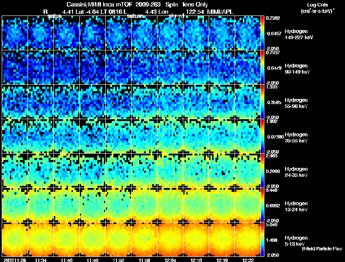The image size is (345, 262).
Task: Click the 12:10 time axis label
Action: click(x=196, y=260)
